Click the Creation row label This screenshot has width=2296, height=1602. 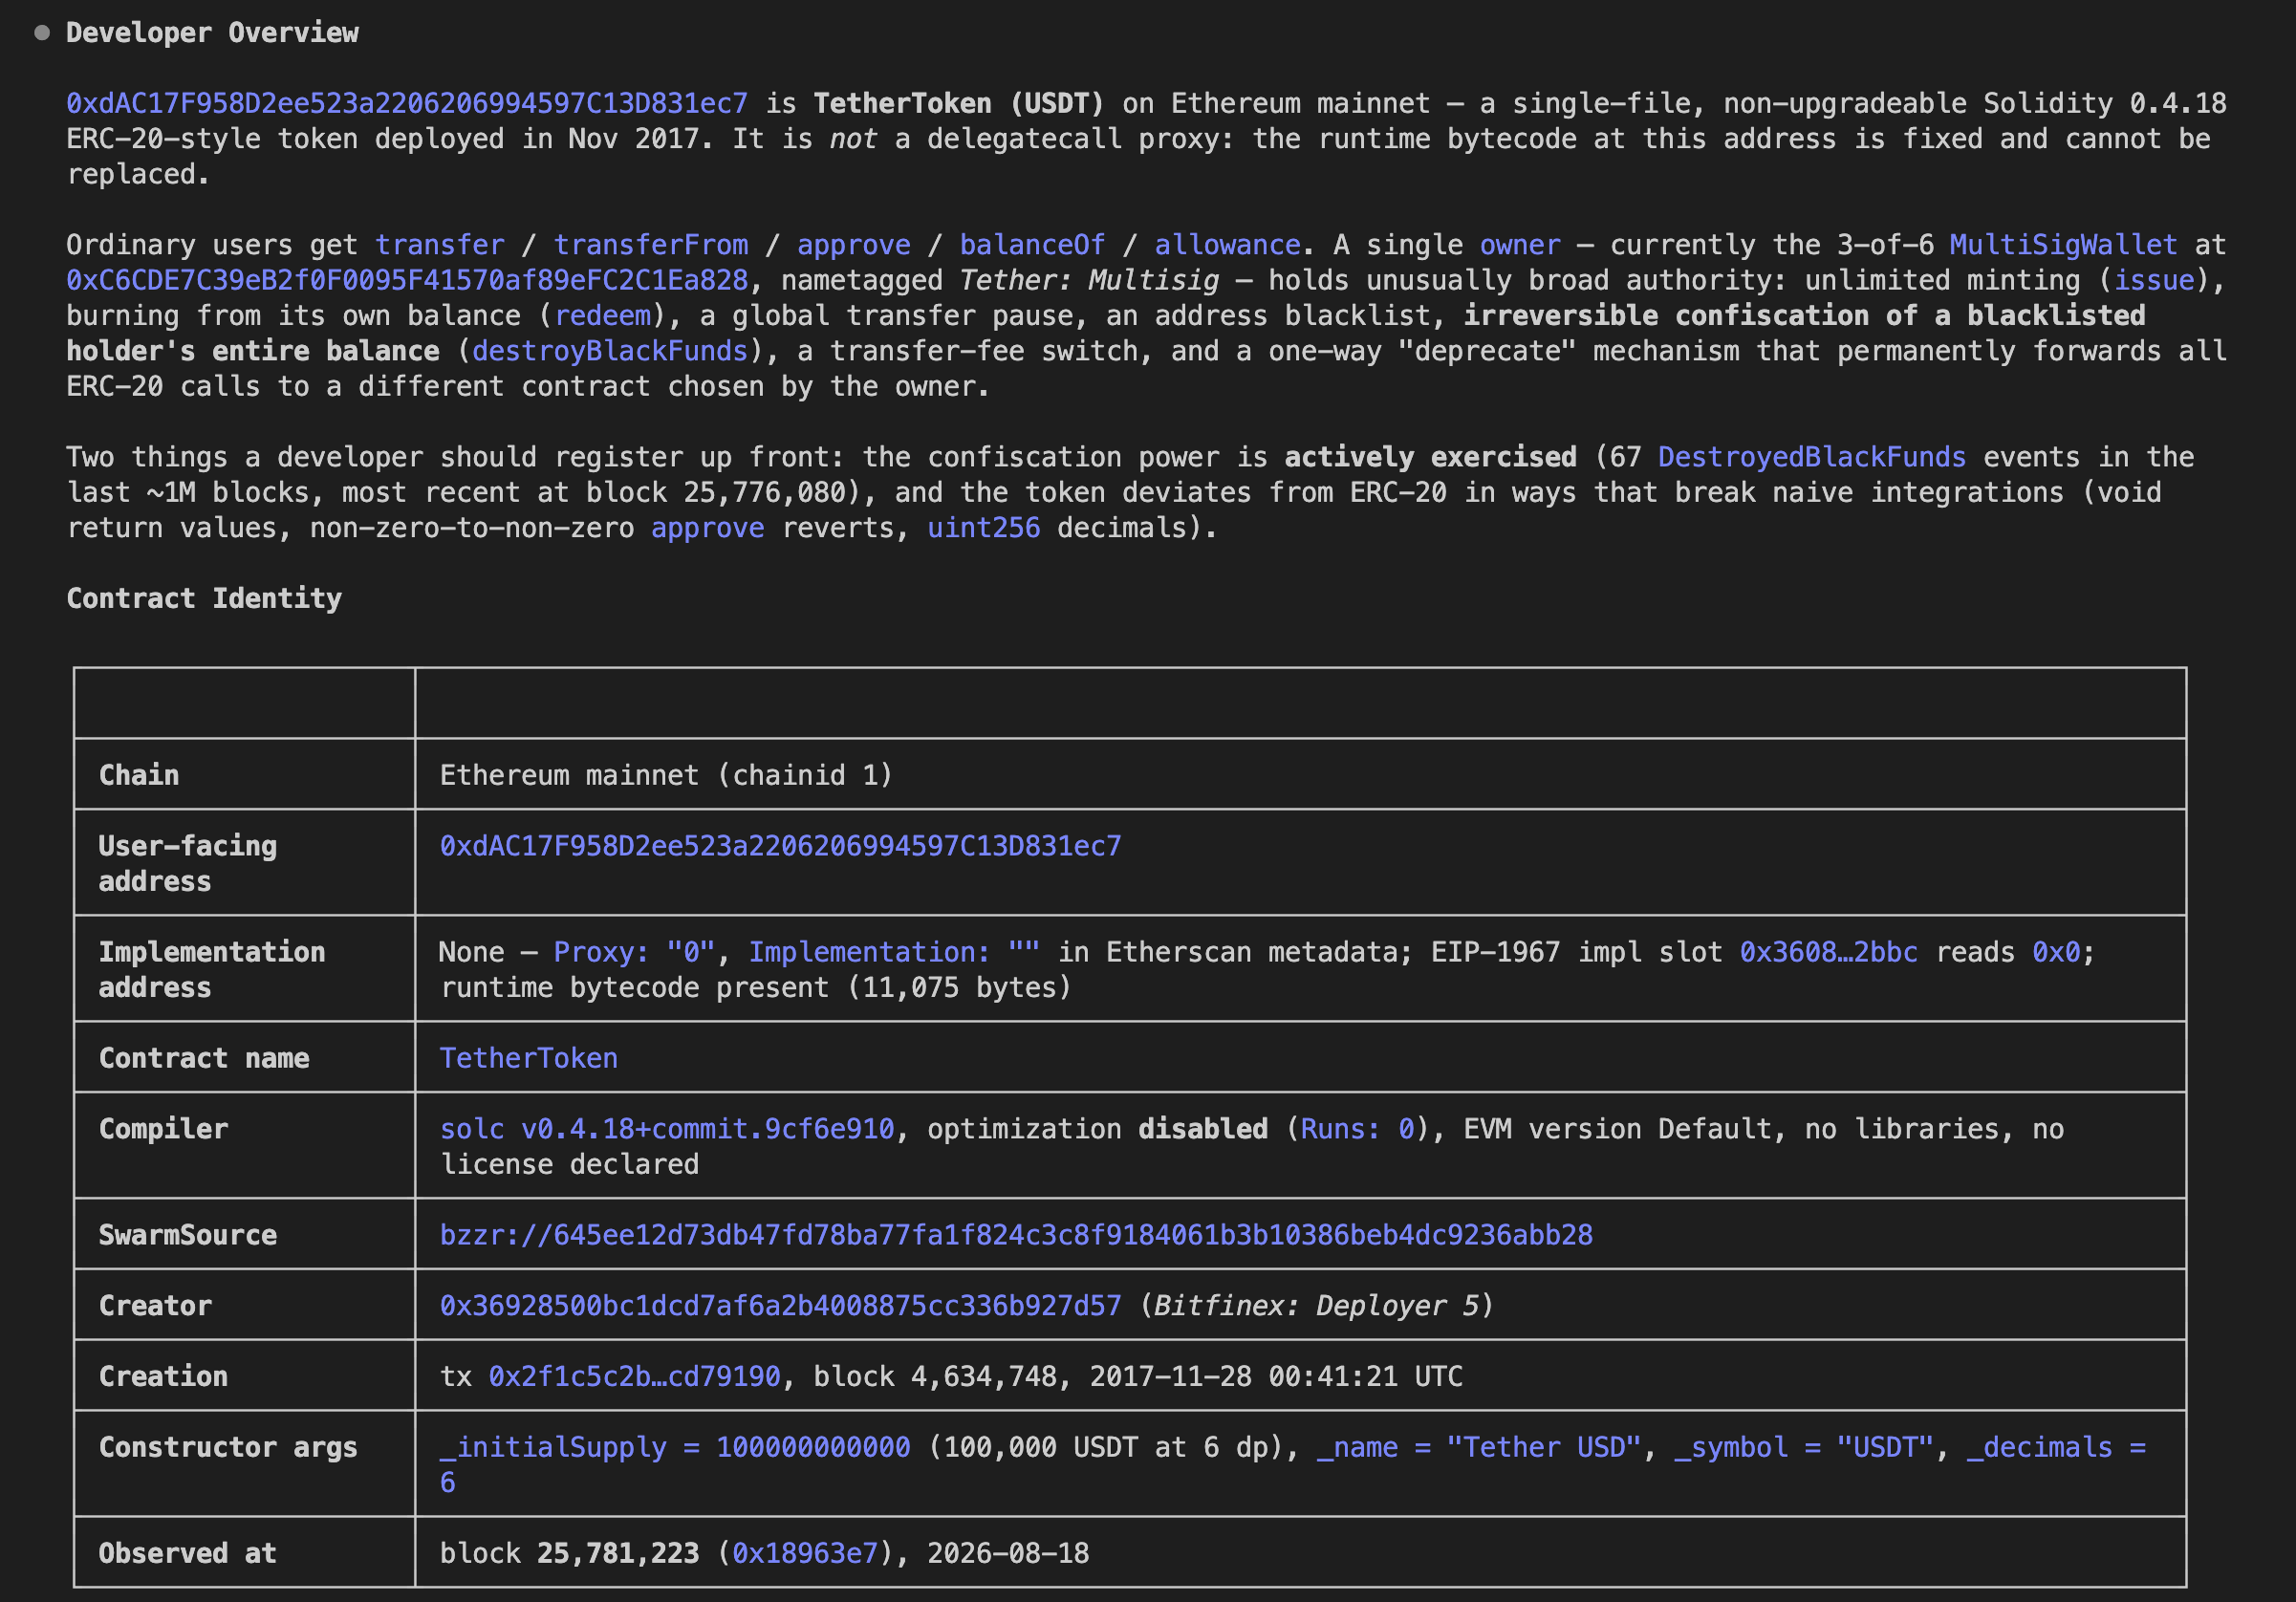pos(164,1377)
